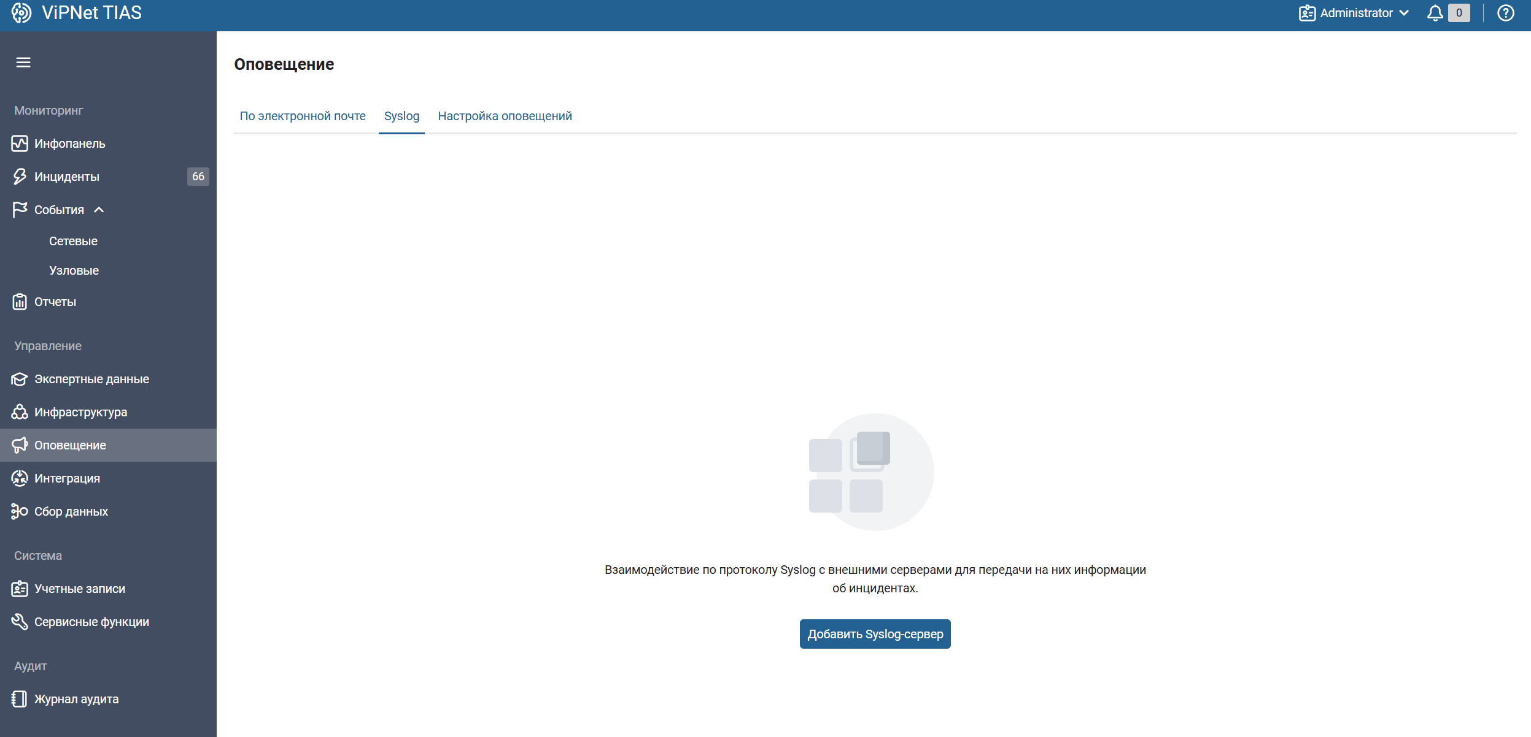Collapse the События menu section
This screenshot has width=1531, height=737.
pyautogui.click(x=99, y=209)
